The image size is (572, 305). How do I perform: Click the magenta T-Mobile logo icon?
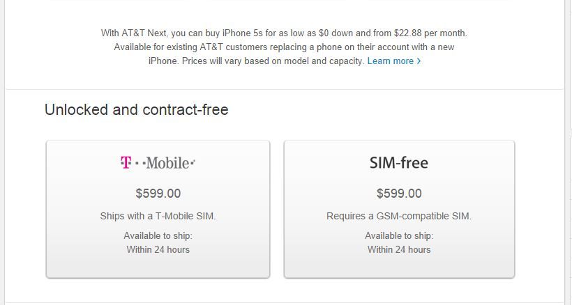126,163
